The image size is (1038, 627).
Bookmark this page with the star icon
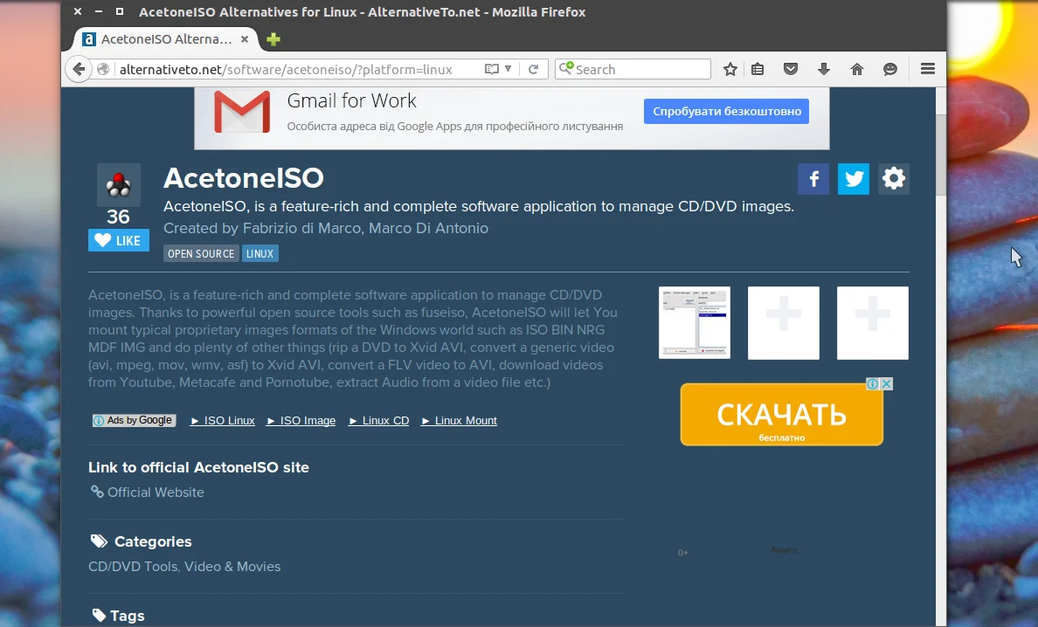pyautogui.click(x=730, y=69)
